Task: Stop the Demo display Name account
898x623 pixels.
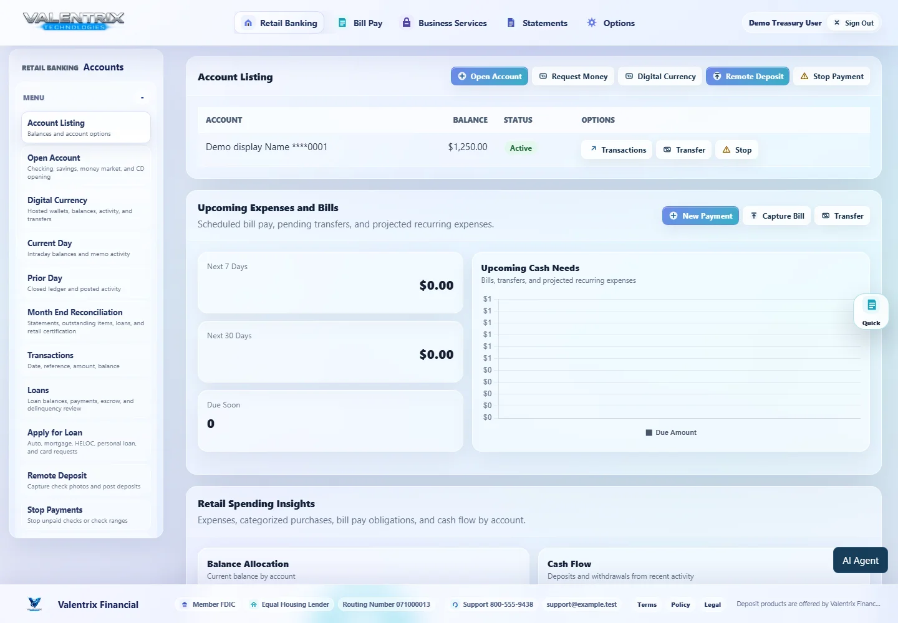Action: (x=736, y=150)
